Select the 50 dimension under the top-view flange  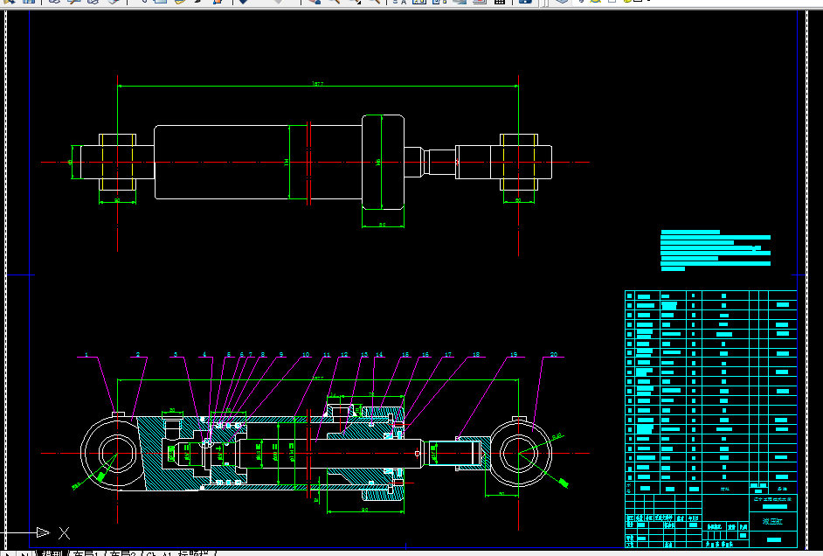[x=382, y=225]
